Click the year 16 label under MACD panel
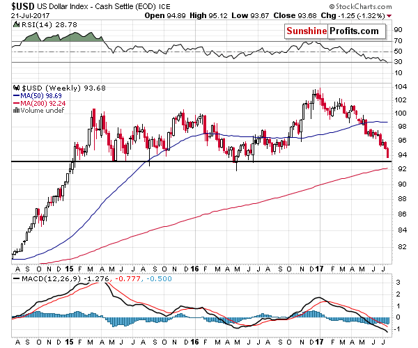Image resolution: width=418 pixels, height=348 pixels. click(x=195, y=342)
